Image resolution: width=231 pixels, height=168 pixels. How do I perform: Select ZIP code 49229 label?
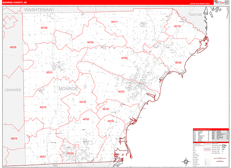(13, 47)
